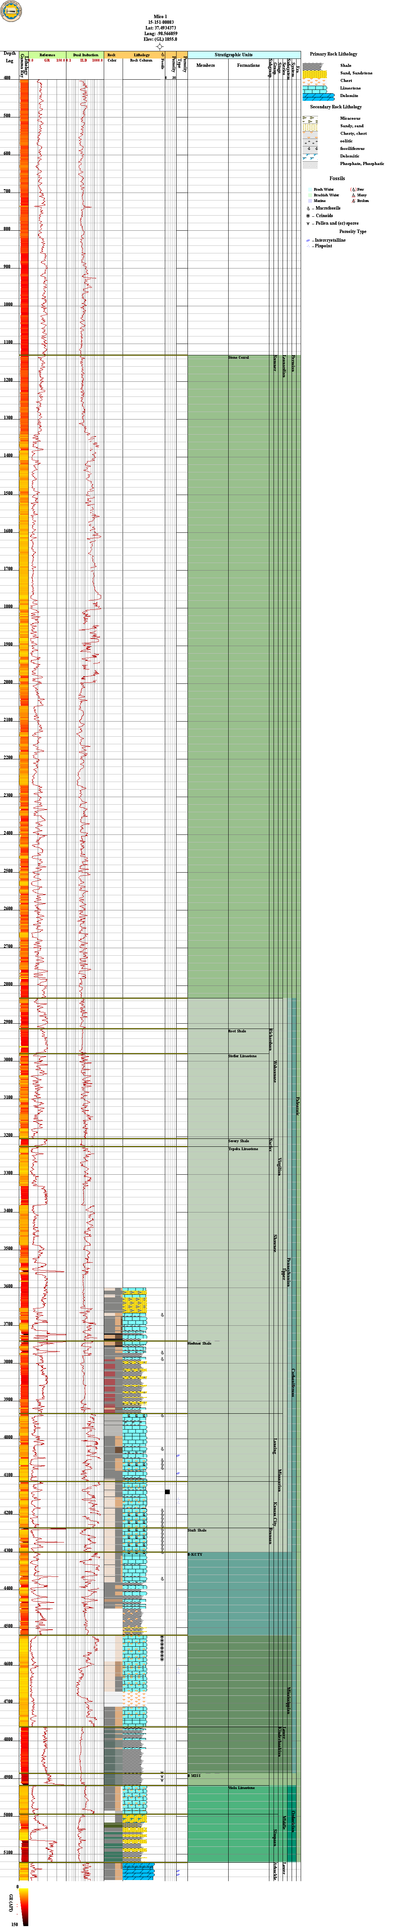Click the 'Stark Shale' member label
395x1928 pixels.
(198, 1530)
